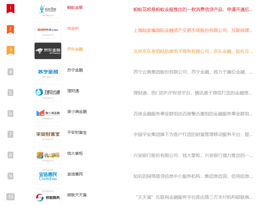Select description starting 理财通，热门的P2P投资平台
The width and height of the screenshot is (267, 205).
pos(193,93)
